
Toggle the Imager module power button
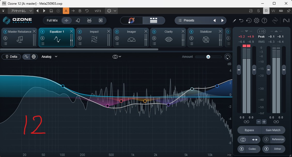click(117, 32)
